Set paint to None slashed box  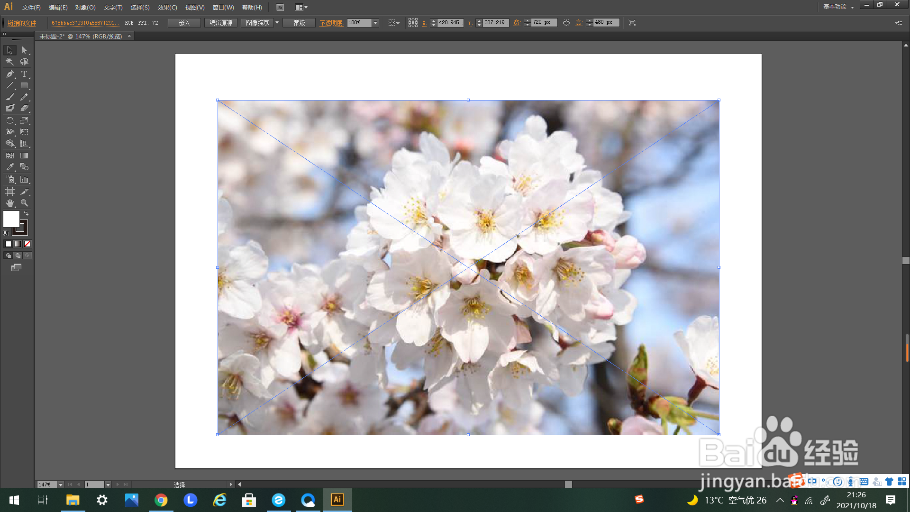point(27,244)
